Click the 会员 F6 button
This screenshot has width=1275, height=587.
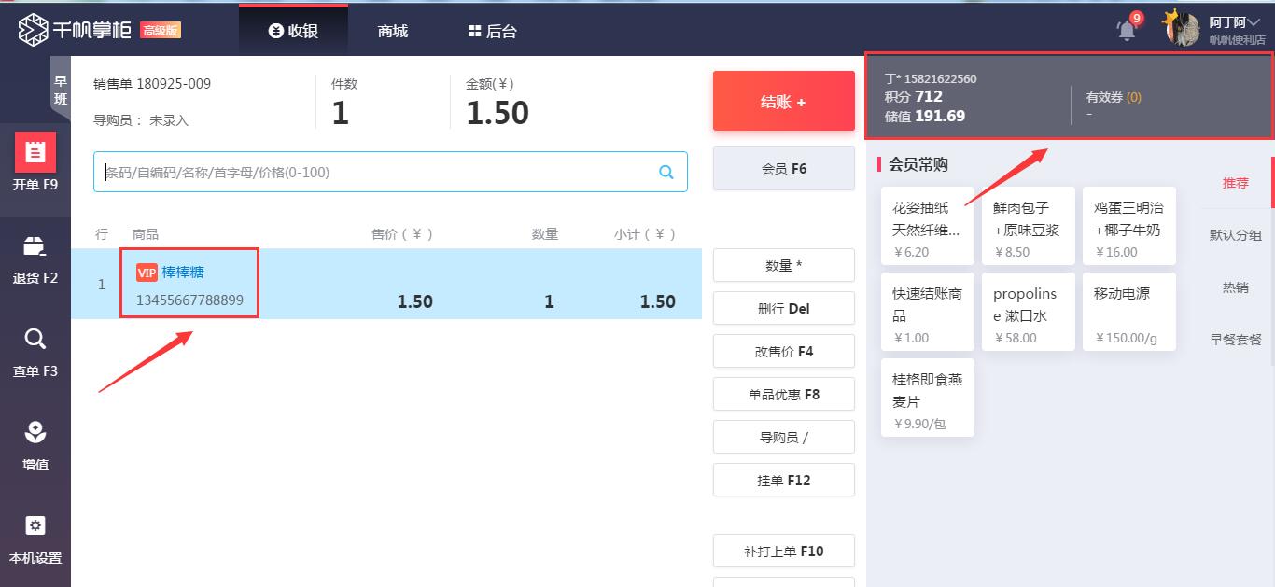coord(783,169)
